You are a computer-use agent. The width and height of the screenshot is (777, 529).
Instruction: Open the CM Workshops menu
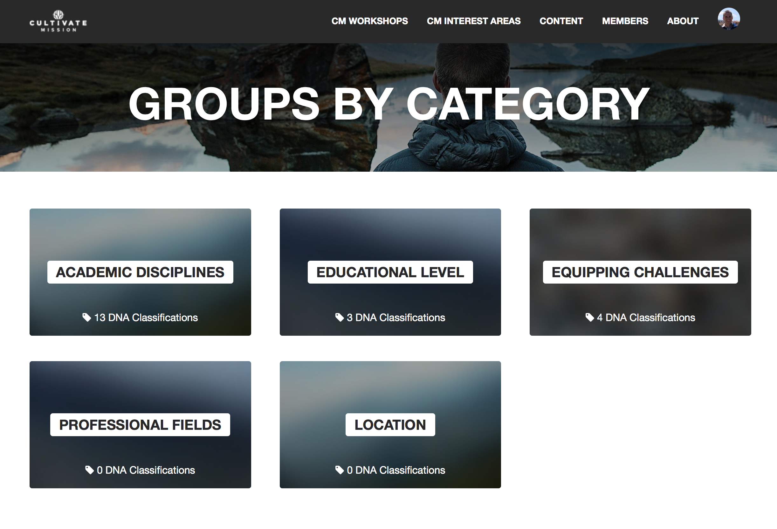[369, 21]
